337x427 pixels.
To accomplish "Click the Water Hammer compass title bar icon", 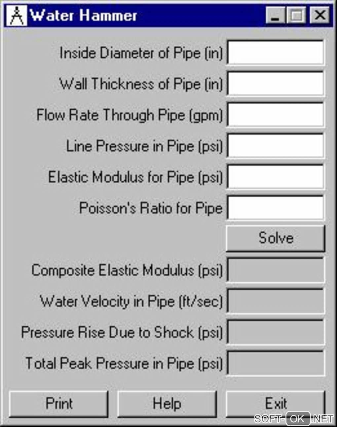I will pos(17,16).
